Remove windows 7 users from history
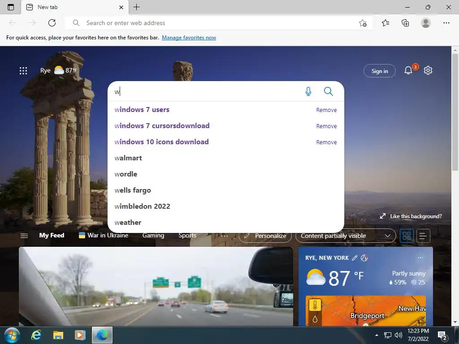Screen dimensions: 459x344 coord(326,110)
